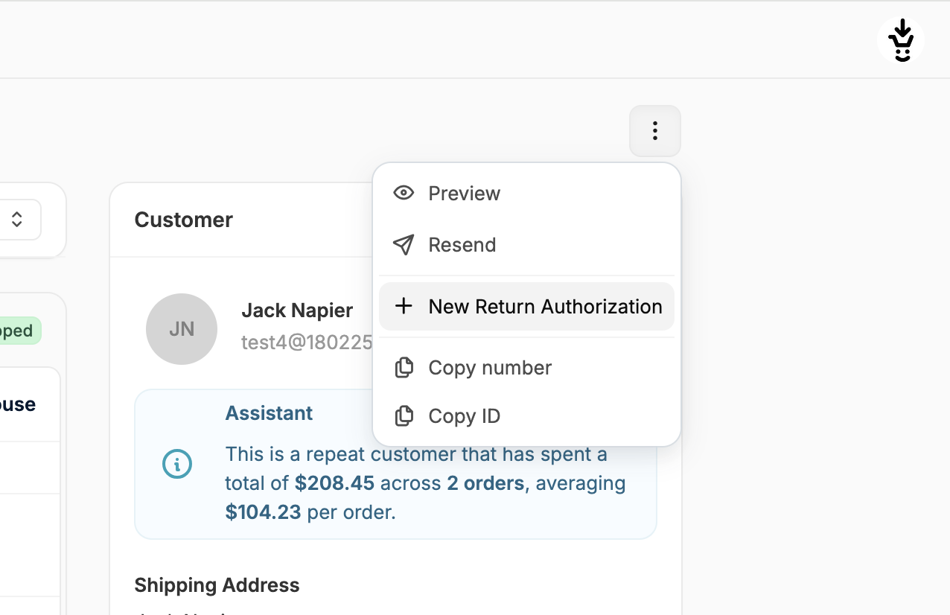Click the three-dot more options button
This screenshot has height=615, width=950.
(654, 131)
